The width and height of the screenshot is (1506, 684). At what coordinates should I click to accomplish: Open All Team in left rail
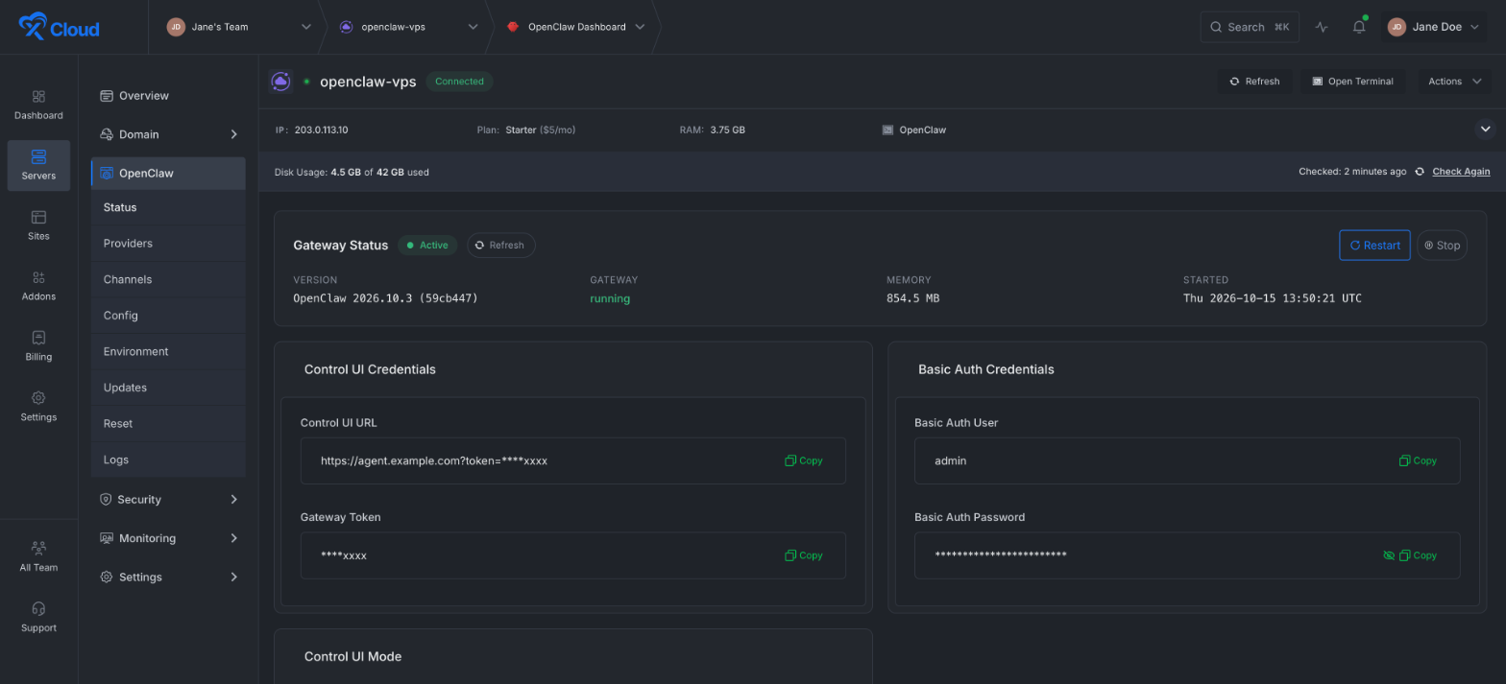click(38, 556)
